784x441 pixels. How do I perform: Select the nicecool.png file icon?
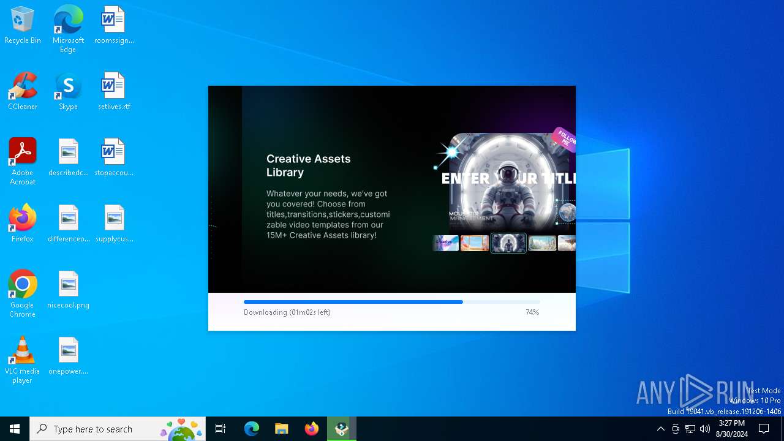tap(68, 290)
